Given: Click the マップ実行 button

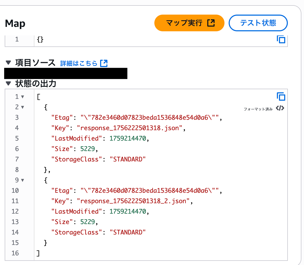Looking at the screenshot, I should coord(189,23).
